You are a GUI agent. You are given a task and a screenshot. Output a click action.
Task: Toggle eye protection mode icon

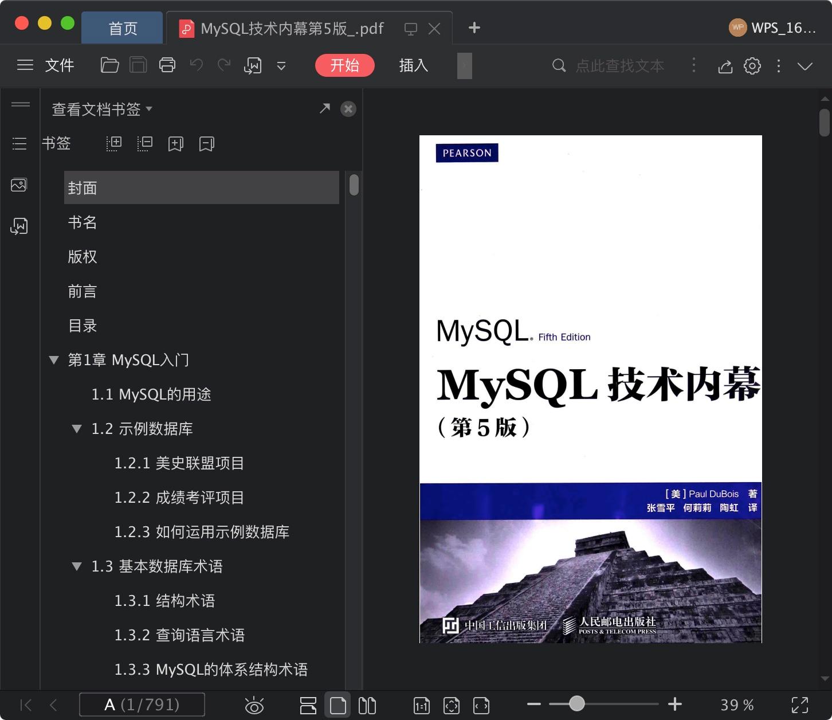pyautogui.click(x=254, y=705)
